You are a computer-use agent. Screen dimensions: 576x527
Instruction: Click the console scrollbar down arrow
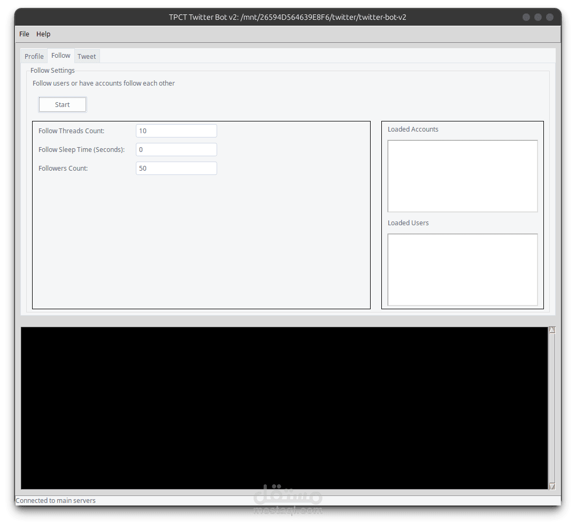point(552,486)
